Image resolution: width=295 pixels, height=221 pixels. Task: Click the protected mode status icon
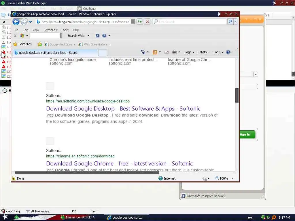(x=205, y=178)
